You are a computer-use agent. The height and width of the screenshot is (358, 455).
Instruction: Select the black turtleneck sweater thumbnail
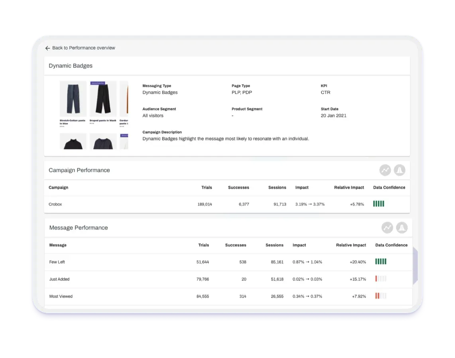(73, 141)
